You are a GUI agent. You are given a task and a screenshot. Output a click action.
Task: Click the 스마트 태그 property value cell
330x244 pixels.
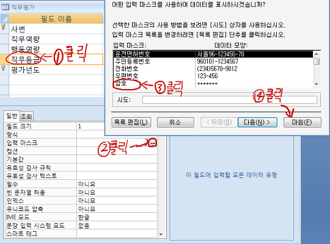pyautogui.click(x=117, y=234)
